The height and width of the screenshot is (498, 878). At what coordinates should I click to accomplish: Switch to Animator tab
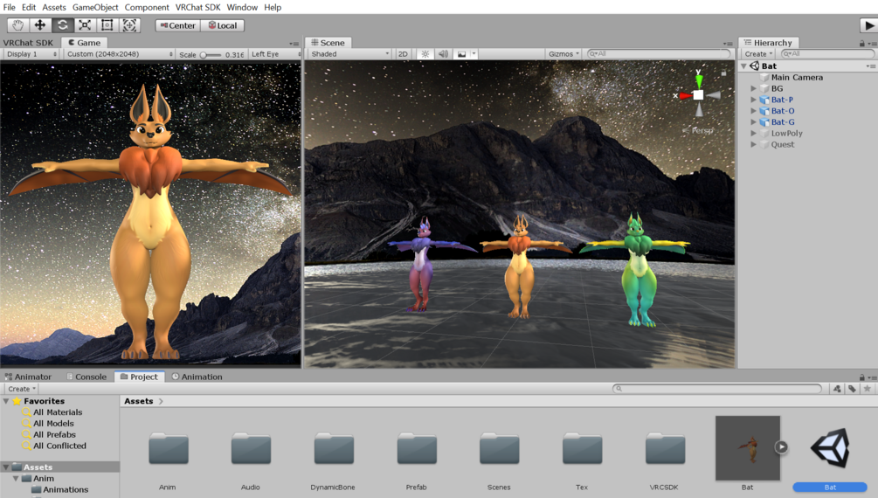click(x=28, y=377)
